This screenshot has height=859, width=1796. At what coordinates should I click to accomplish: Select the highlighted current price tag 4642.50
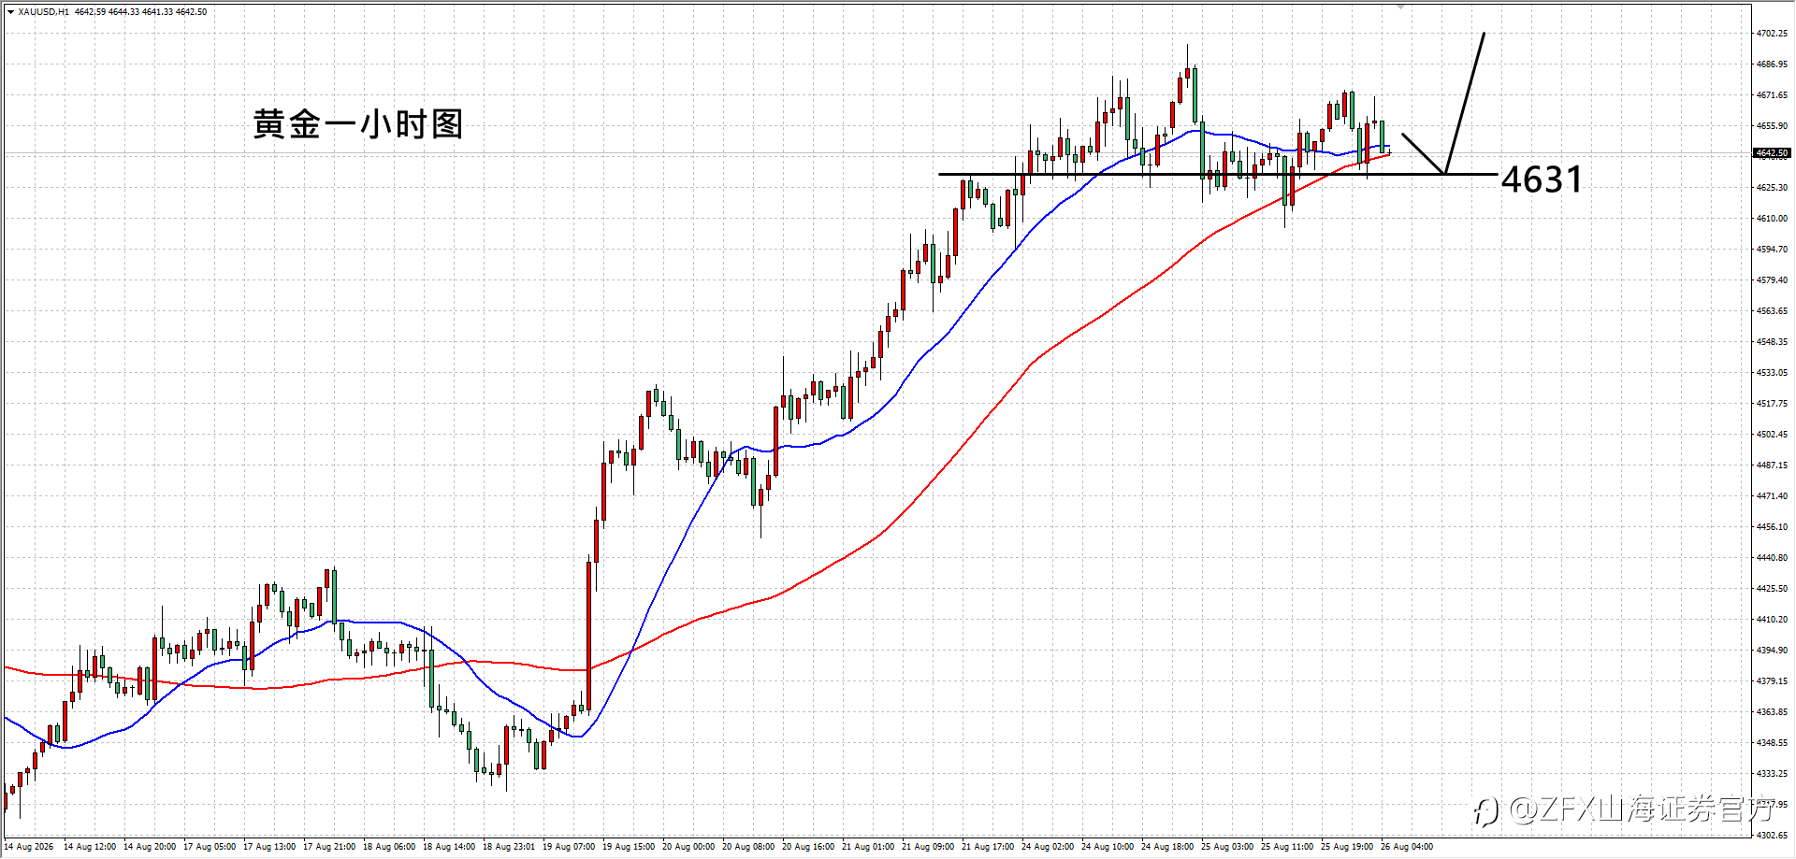pyautogui.click(x=1772, y=153)
